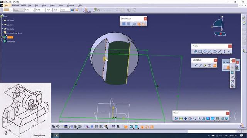The width and height of the screenshot is (247, 138).
Task: Click Hide/Show icon in View toolbar
Action: click(222, 118)
